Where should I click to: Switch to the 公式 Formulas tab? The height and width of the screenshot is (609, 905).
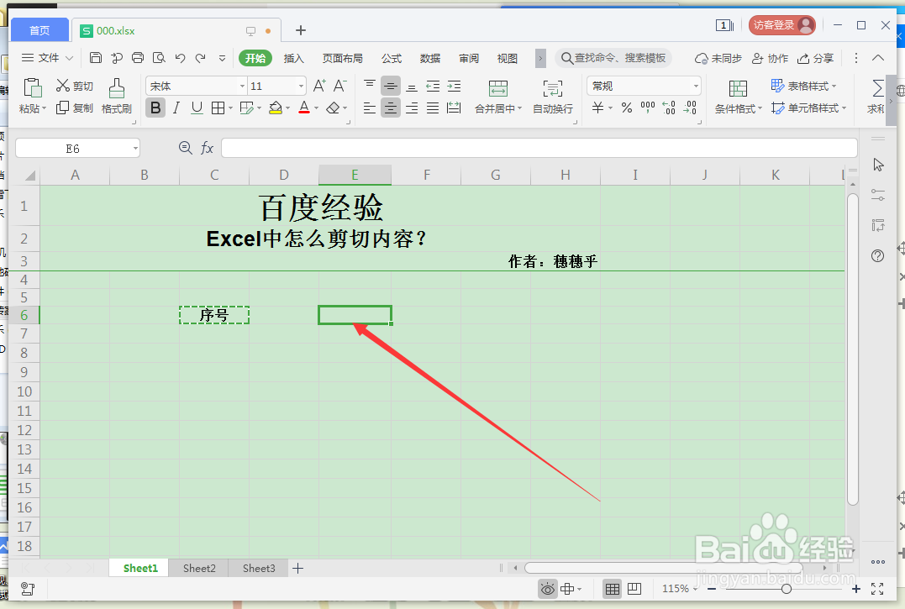(392, 58)
